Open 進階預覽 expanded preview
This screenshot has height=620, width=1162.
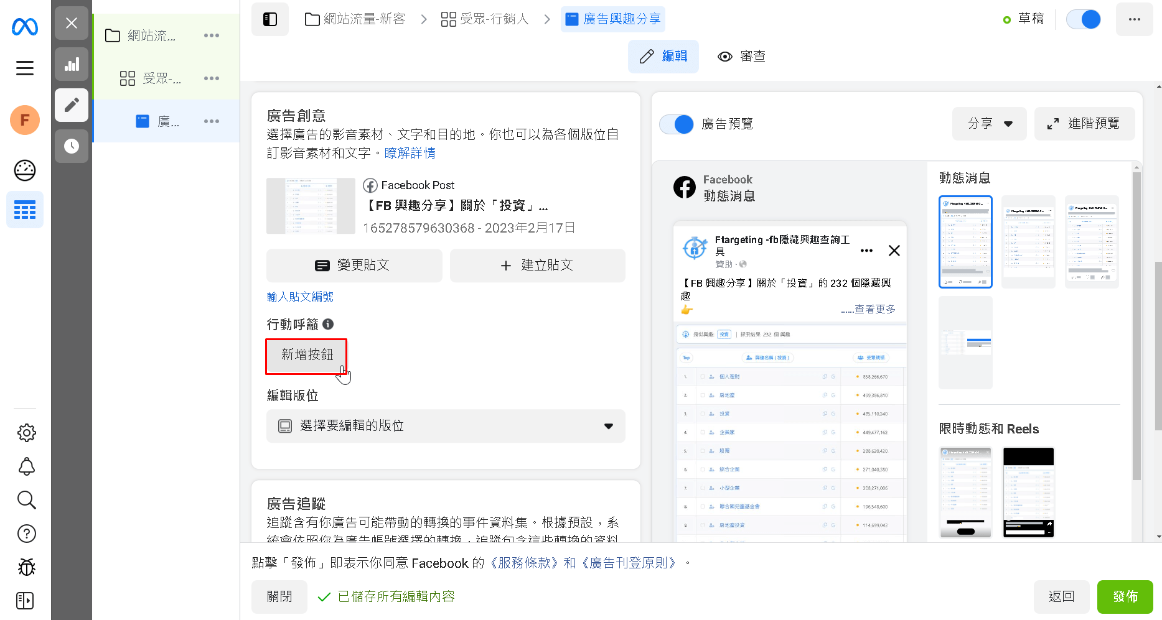1085,124
